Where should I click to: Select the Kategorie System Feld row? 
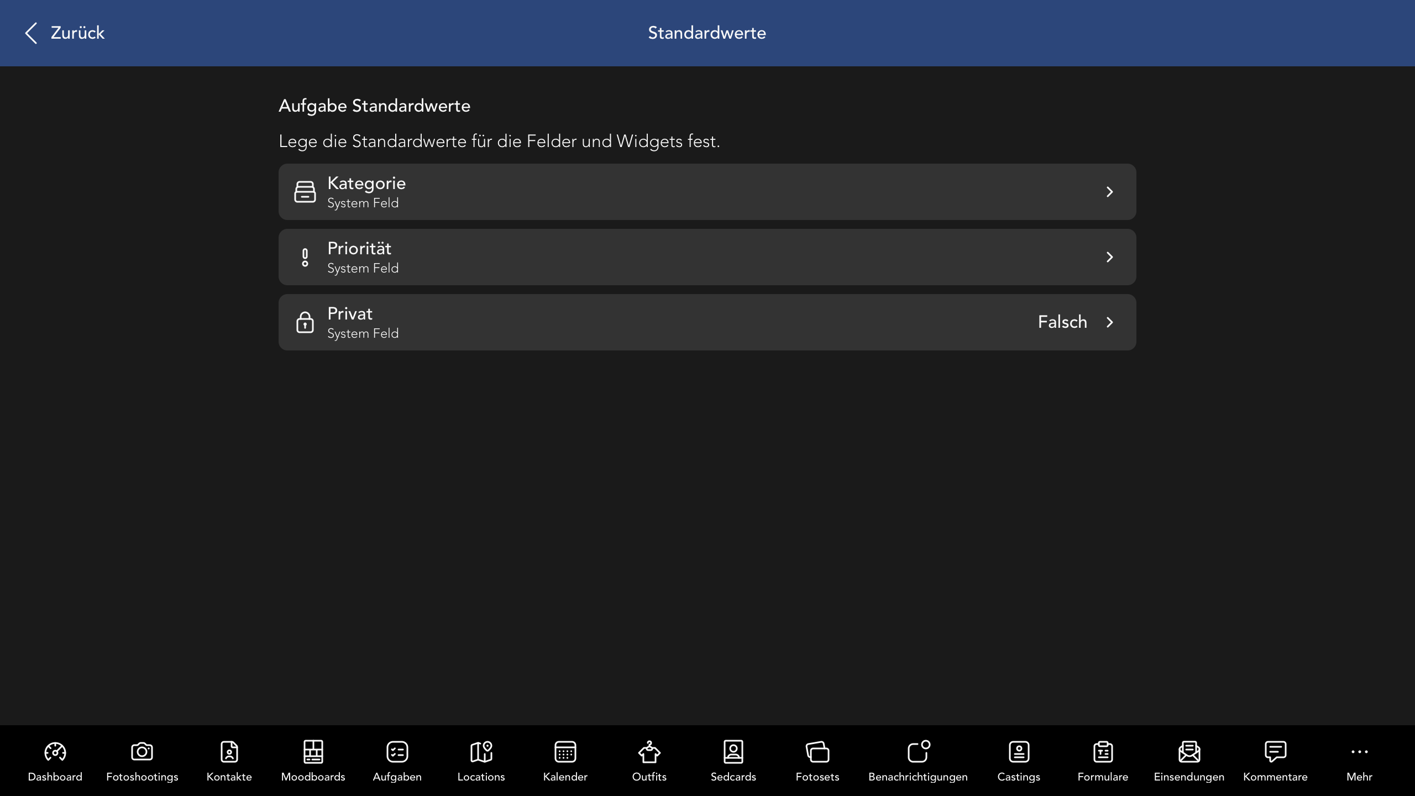coord(706,192)
